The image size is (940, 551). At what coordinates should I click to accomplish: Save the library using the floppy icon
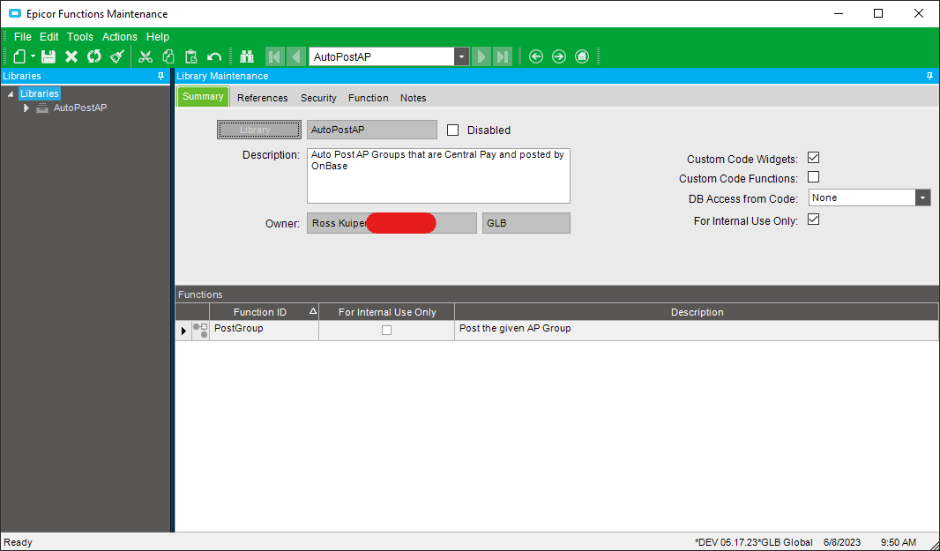pyautogui.click(x=48, y=56)
